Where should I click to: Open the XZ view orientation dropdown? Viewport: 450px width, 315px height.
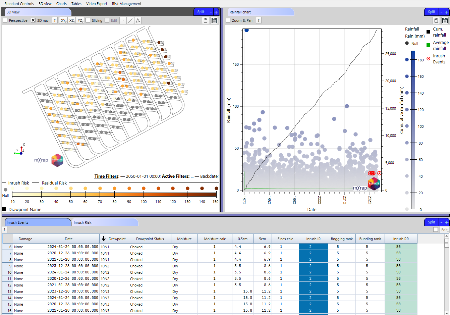pyautogui.click(x=71, y=20)
